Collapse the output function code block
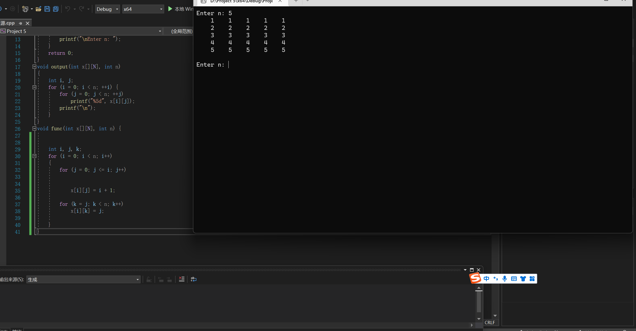The height and width of the screenshot is (331, 636). point(34,67)
